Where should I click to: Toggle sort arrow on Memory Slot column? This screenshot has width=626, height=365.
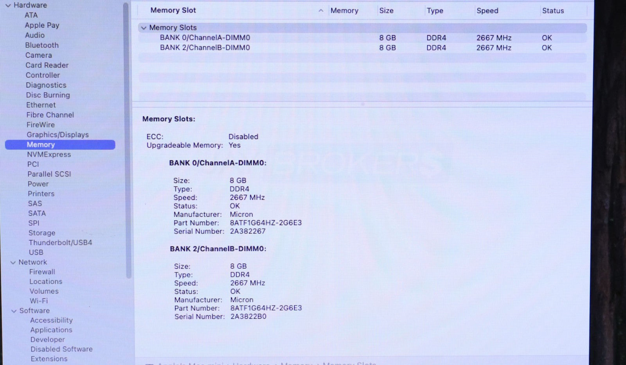[x=321, y=11]
